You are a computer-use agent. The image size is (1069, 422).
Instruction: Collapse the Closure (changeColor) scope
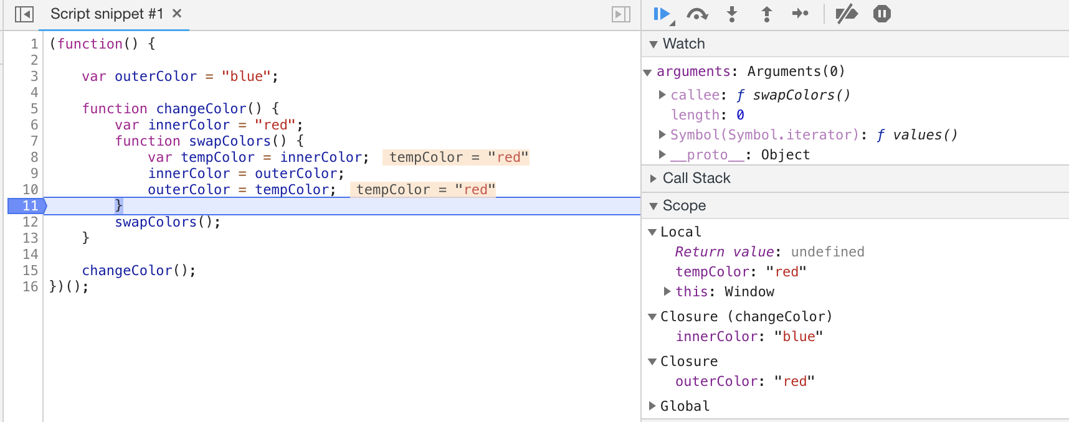[652, 317]
